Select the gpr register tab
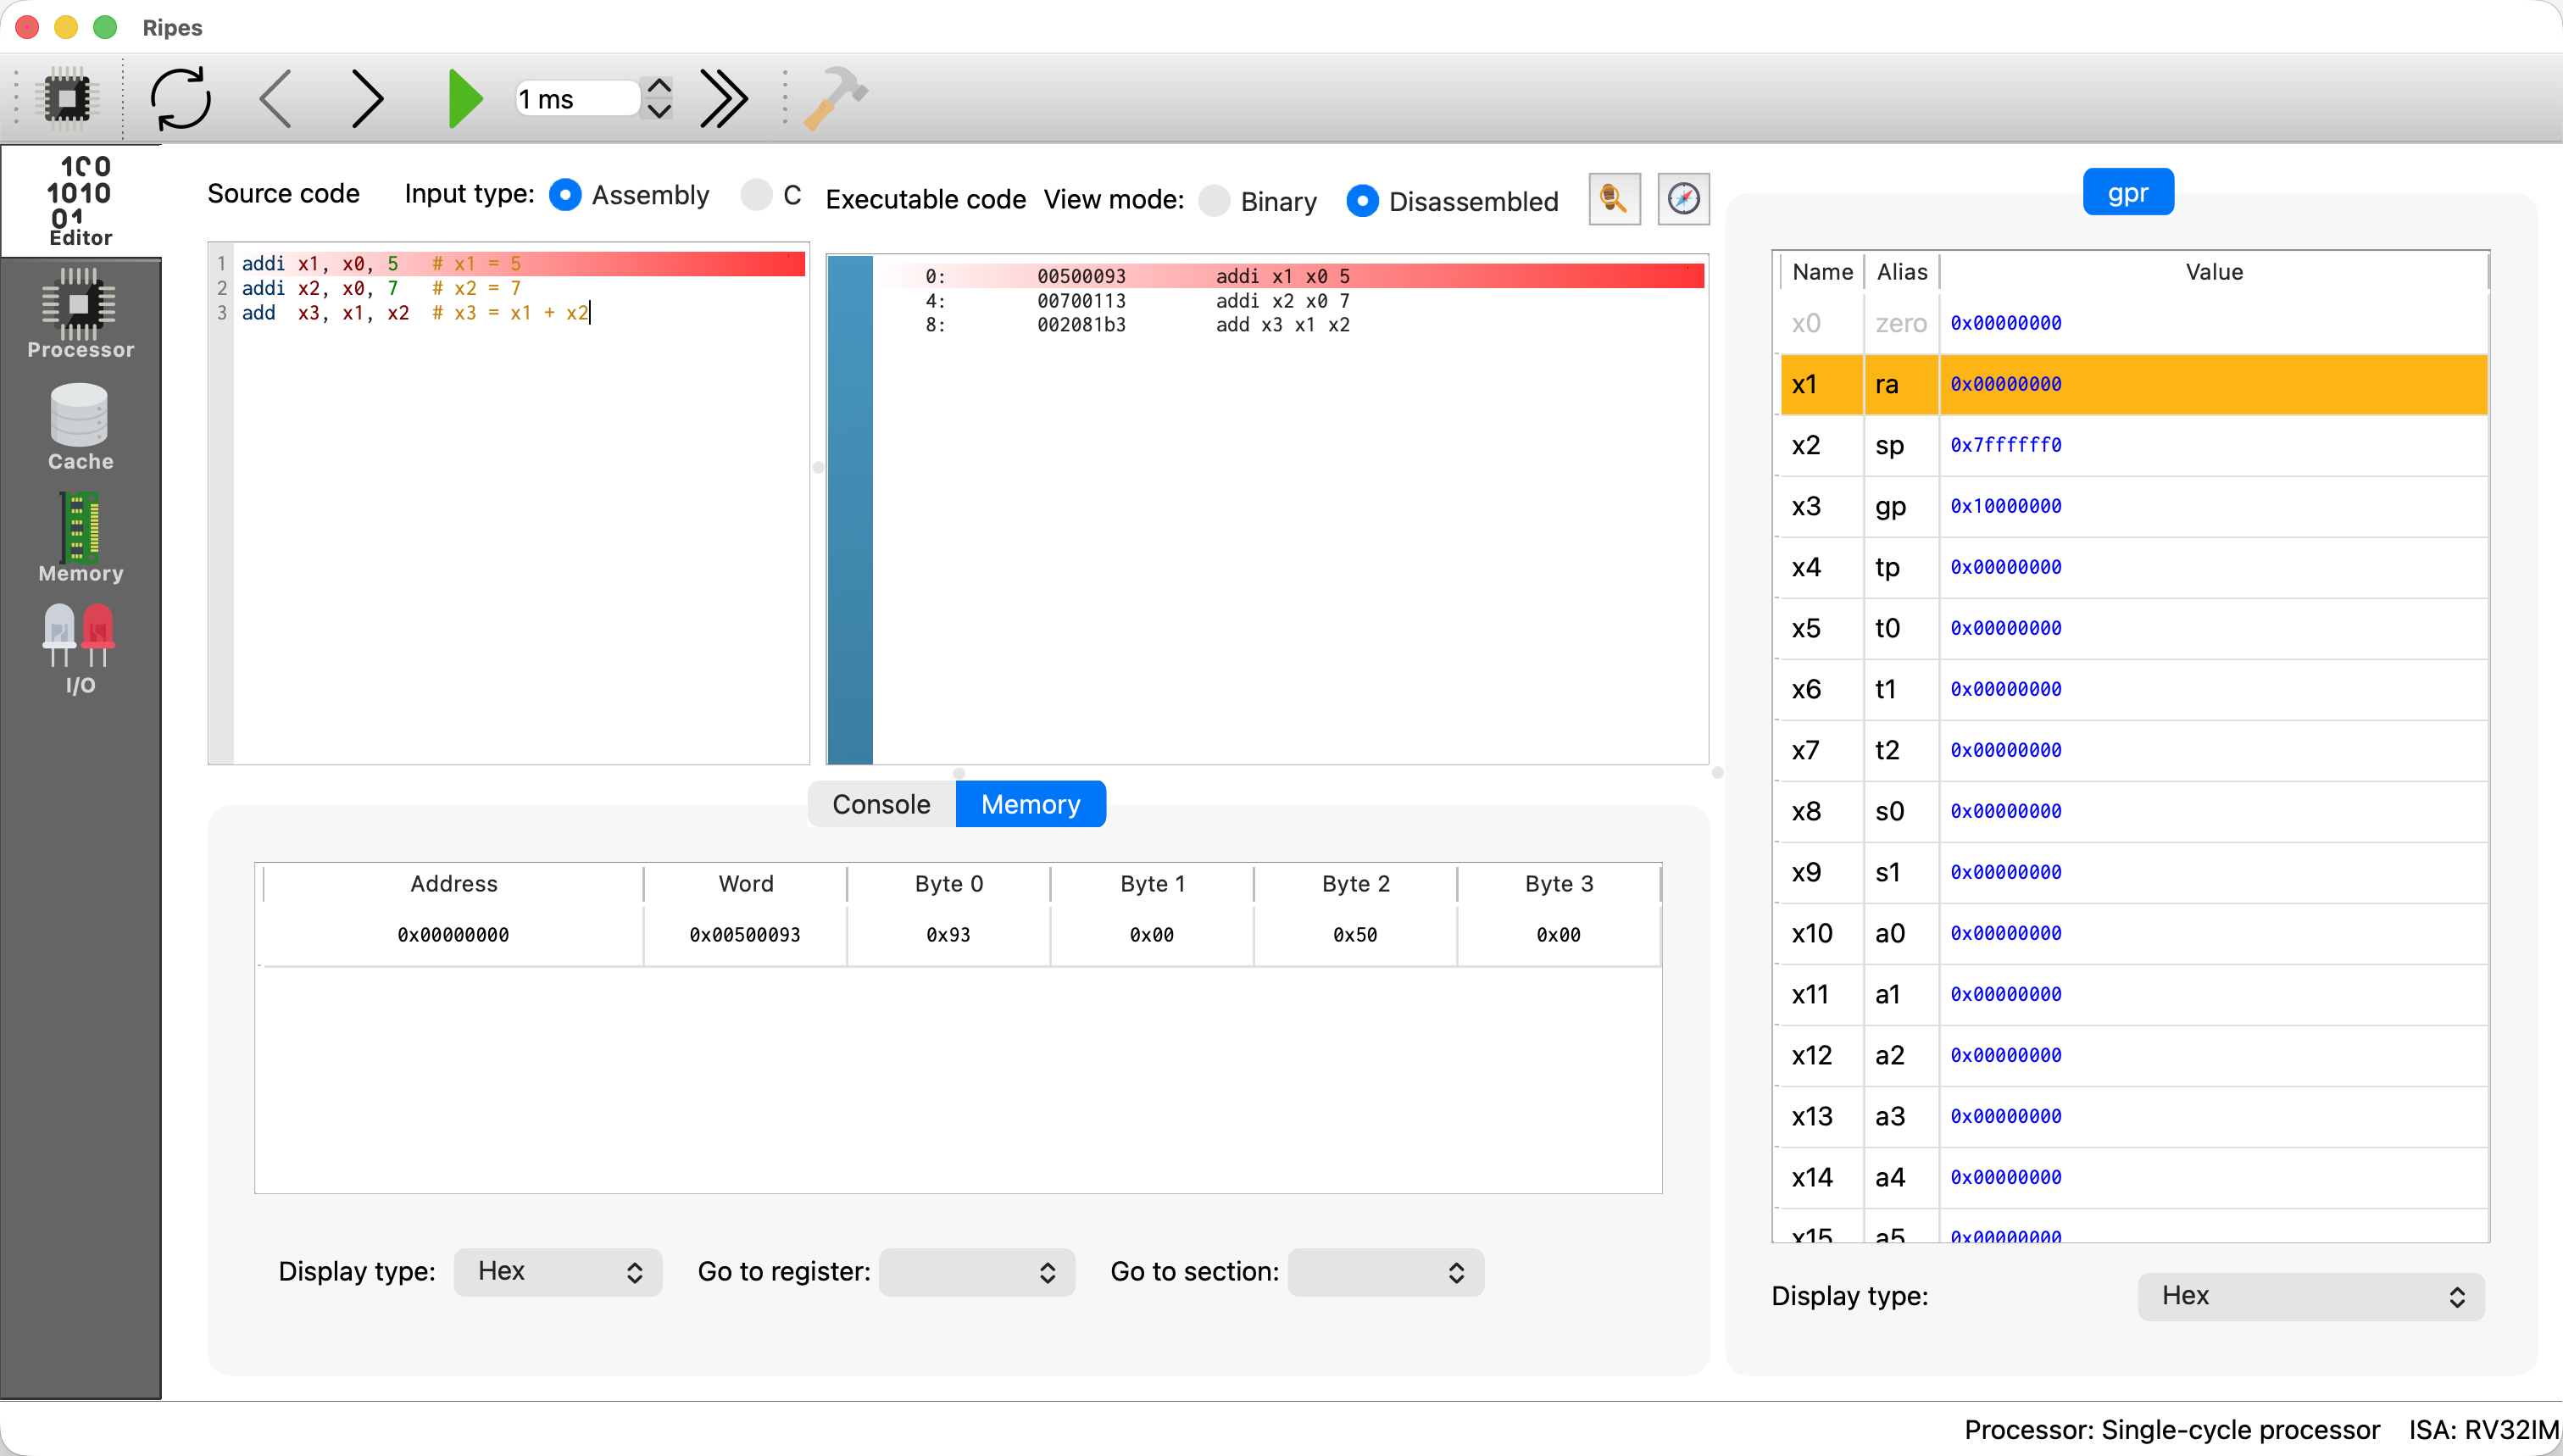The width and height of the screenshot is (2563, 1456). [x=2128, y=192]
